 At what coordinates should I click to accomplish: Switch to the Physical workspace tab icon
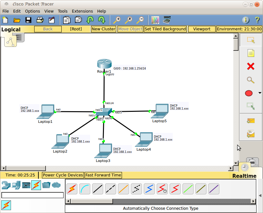[x=19, y=37]
